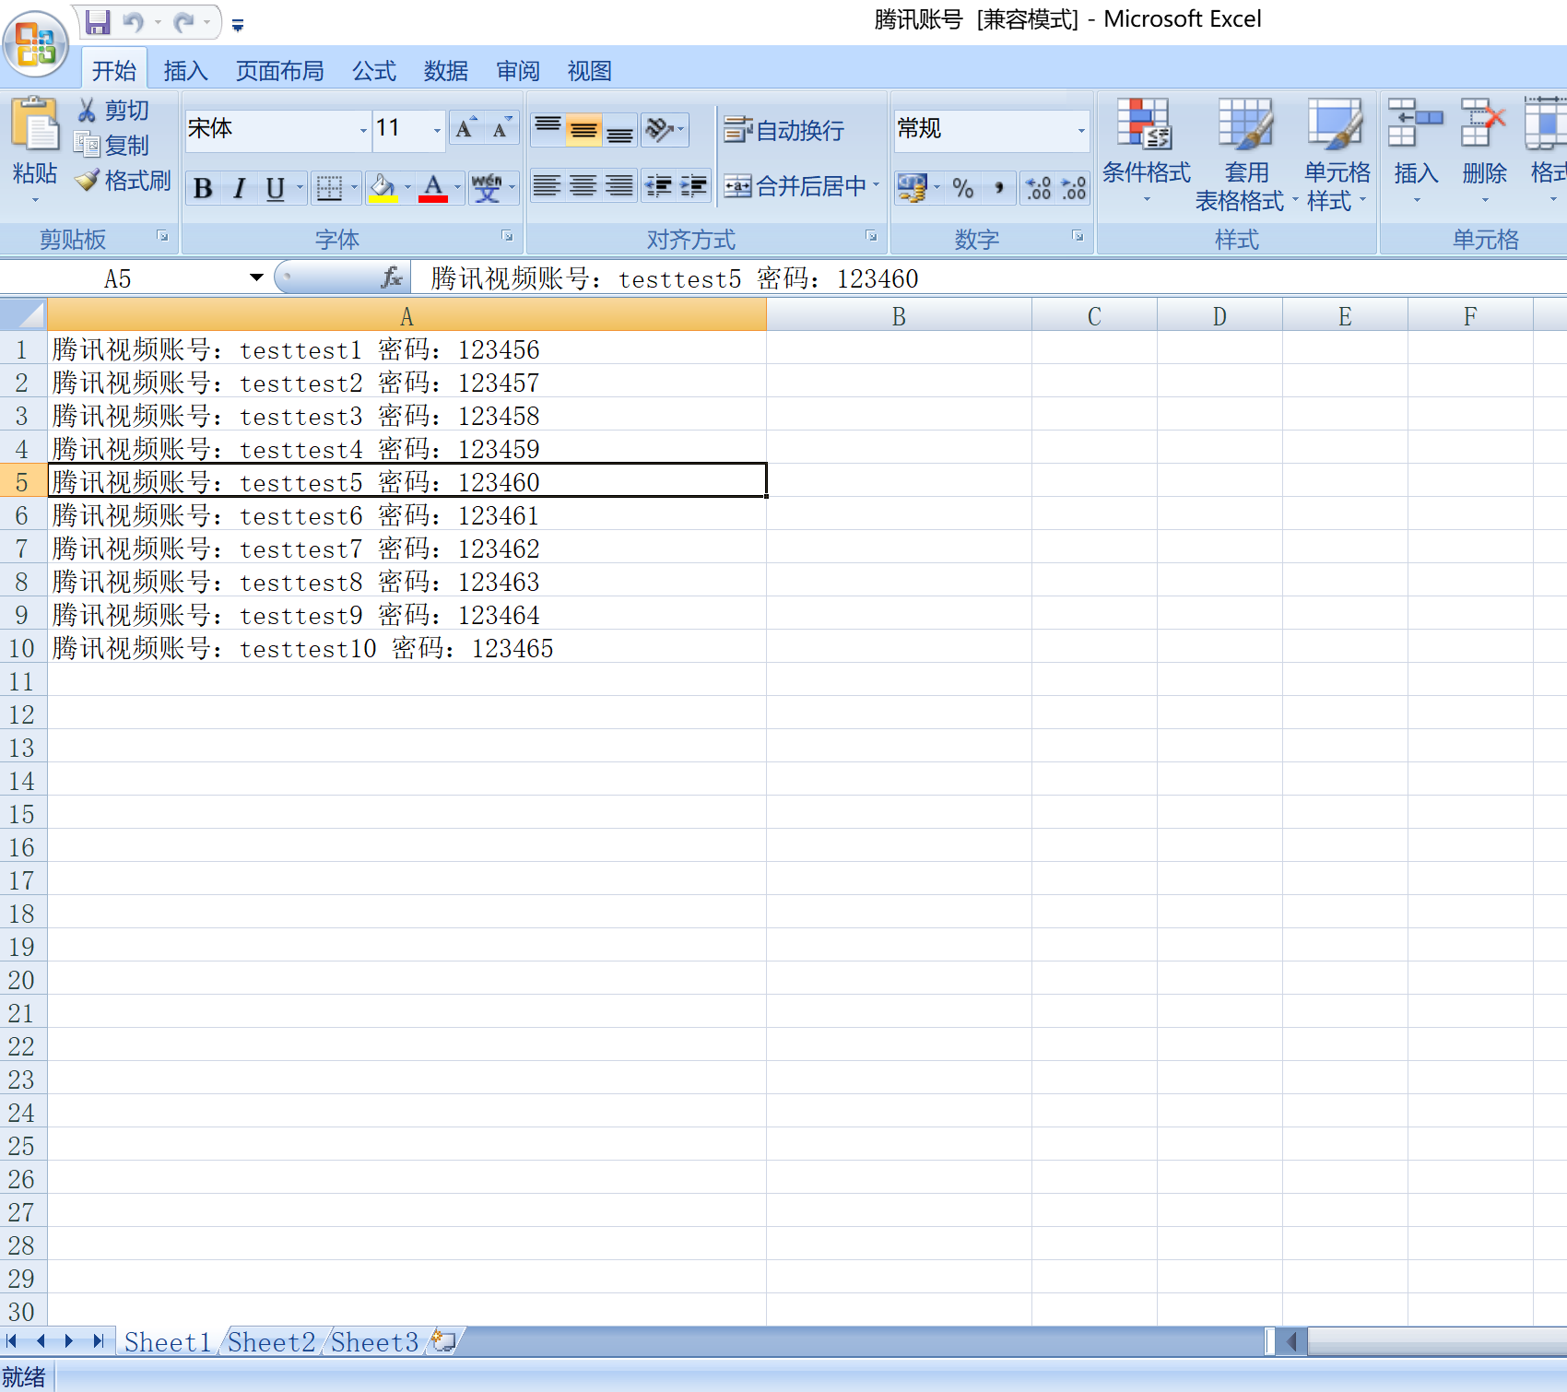This screenshot has height=1392, width=1567.
Task: Click the formula bar text field
Action: pos(991,277)
